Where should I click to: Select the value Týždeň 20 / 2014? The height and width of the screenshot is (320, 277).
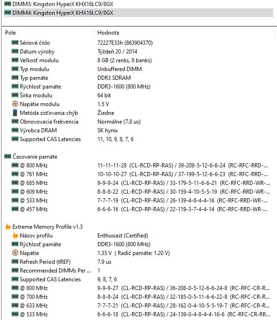117,52
